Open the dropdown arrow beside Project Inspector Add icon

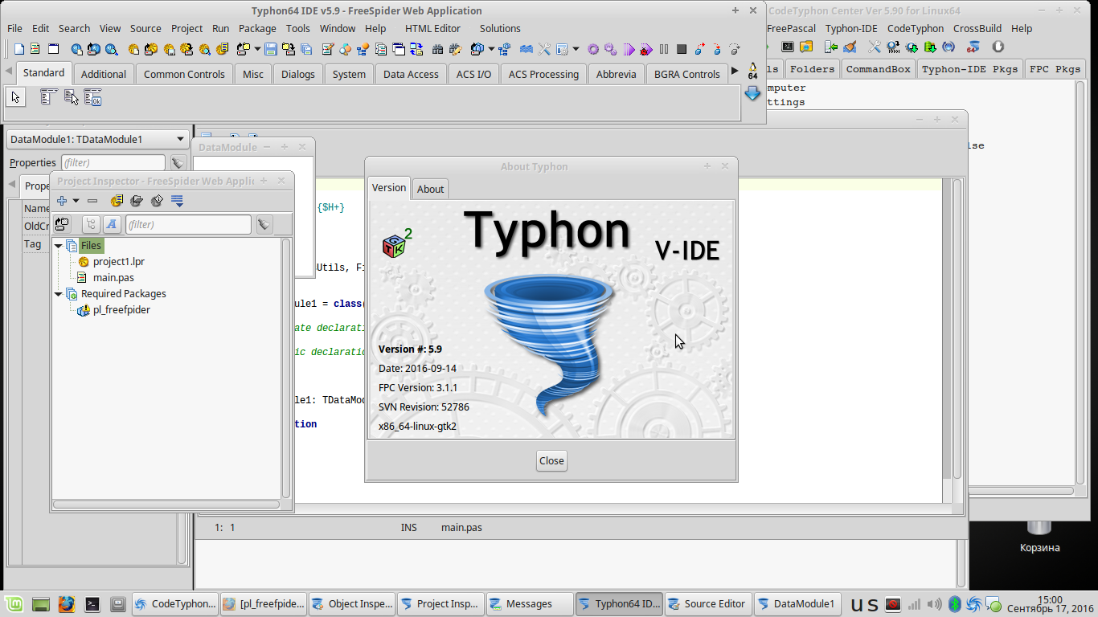pyautogui.click(x=76, y=201)
